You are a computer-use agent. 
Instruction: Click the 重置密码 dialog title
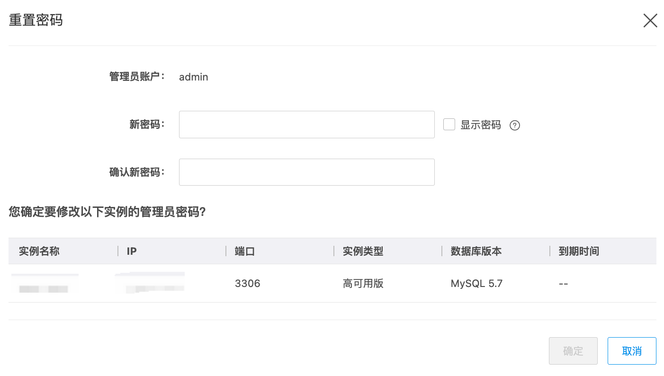36,20
